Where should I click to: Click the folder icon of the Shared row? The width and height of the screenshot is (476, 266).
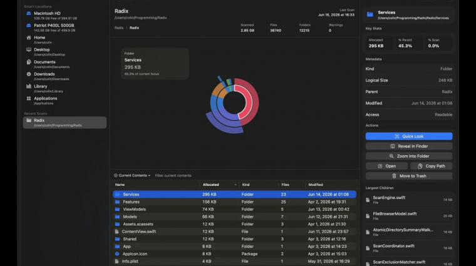tap(117, 239)
